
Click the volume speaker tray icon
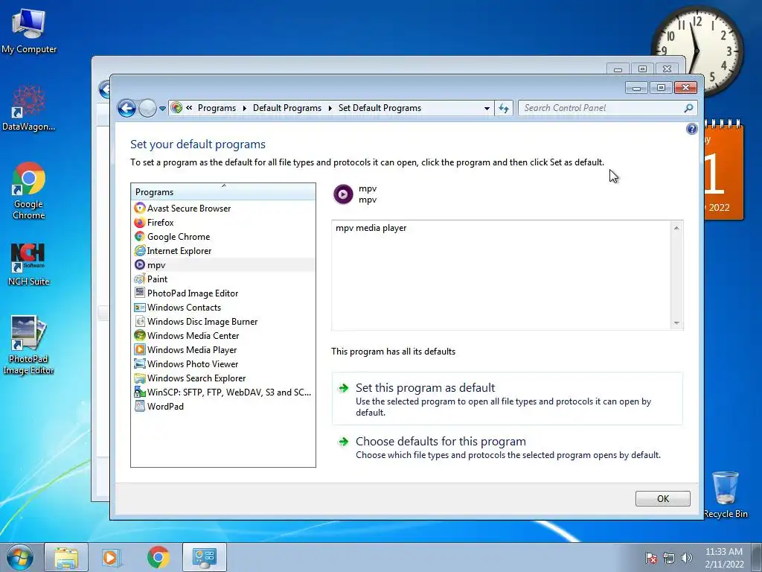point(686,558)
